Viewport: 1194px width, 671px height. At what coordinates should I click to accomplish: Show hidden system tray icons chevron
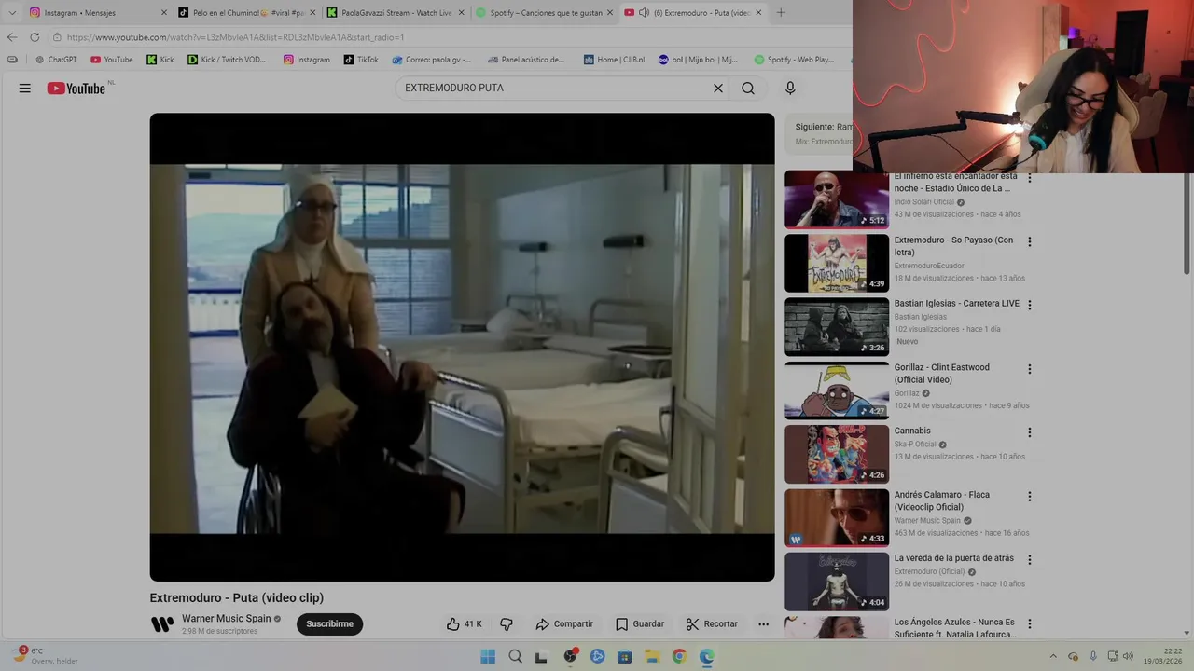(x=1053, y=656)
